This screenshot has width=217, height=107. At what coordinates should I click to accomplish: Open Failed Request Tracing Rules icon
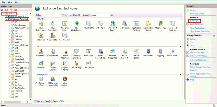click(101, 54)
